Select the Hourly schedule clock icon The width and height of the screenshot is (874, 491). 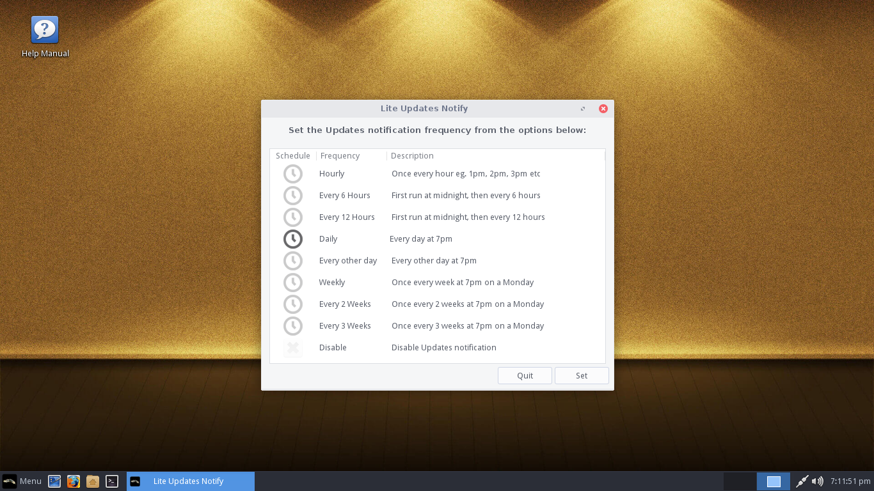[x=293, y=174]
